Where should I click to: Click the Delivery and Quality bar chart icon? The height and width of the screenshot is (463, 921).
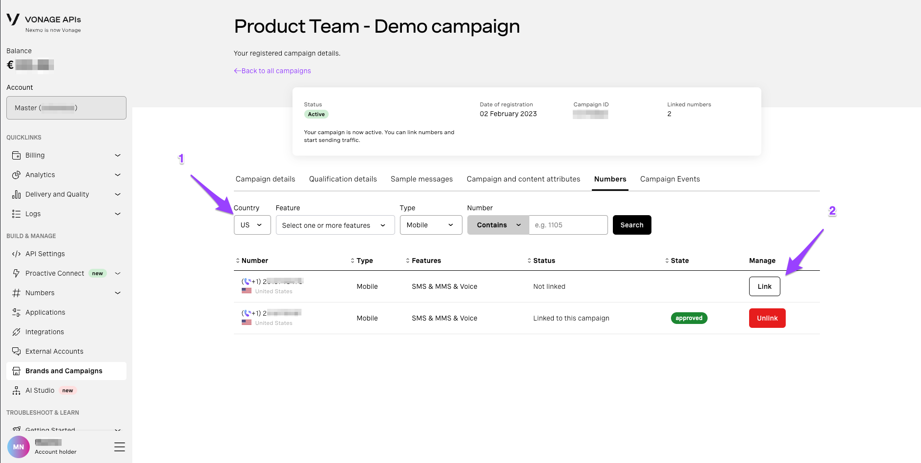click(16, 194)
